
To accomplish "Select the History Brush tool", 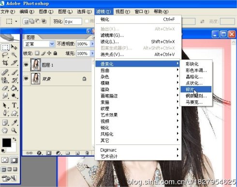I will coord(14,80).
